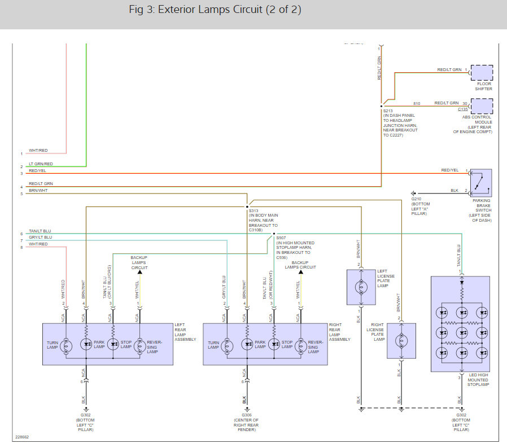The width and height of the screenshot is (507, 448).
Task: Click the 'PARKING BRAKE SWITCH' label
Action: [482, 205]
